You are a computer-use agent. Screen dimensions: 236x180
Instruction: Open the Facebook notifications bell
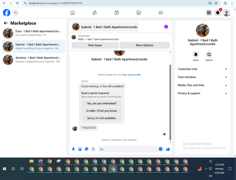point(218,13)
